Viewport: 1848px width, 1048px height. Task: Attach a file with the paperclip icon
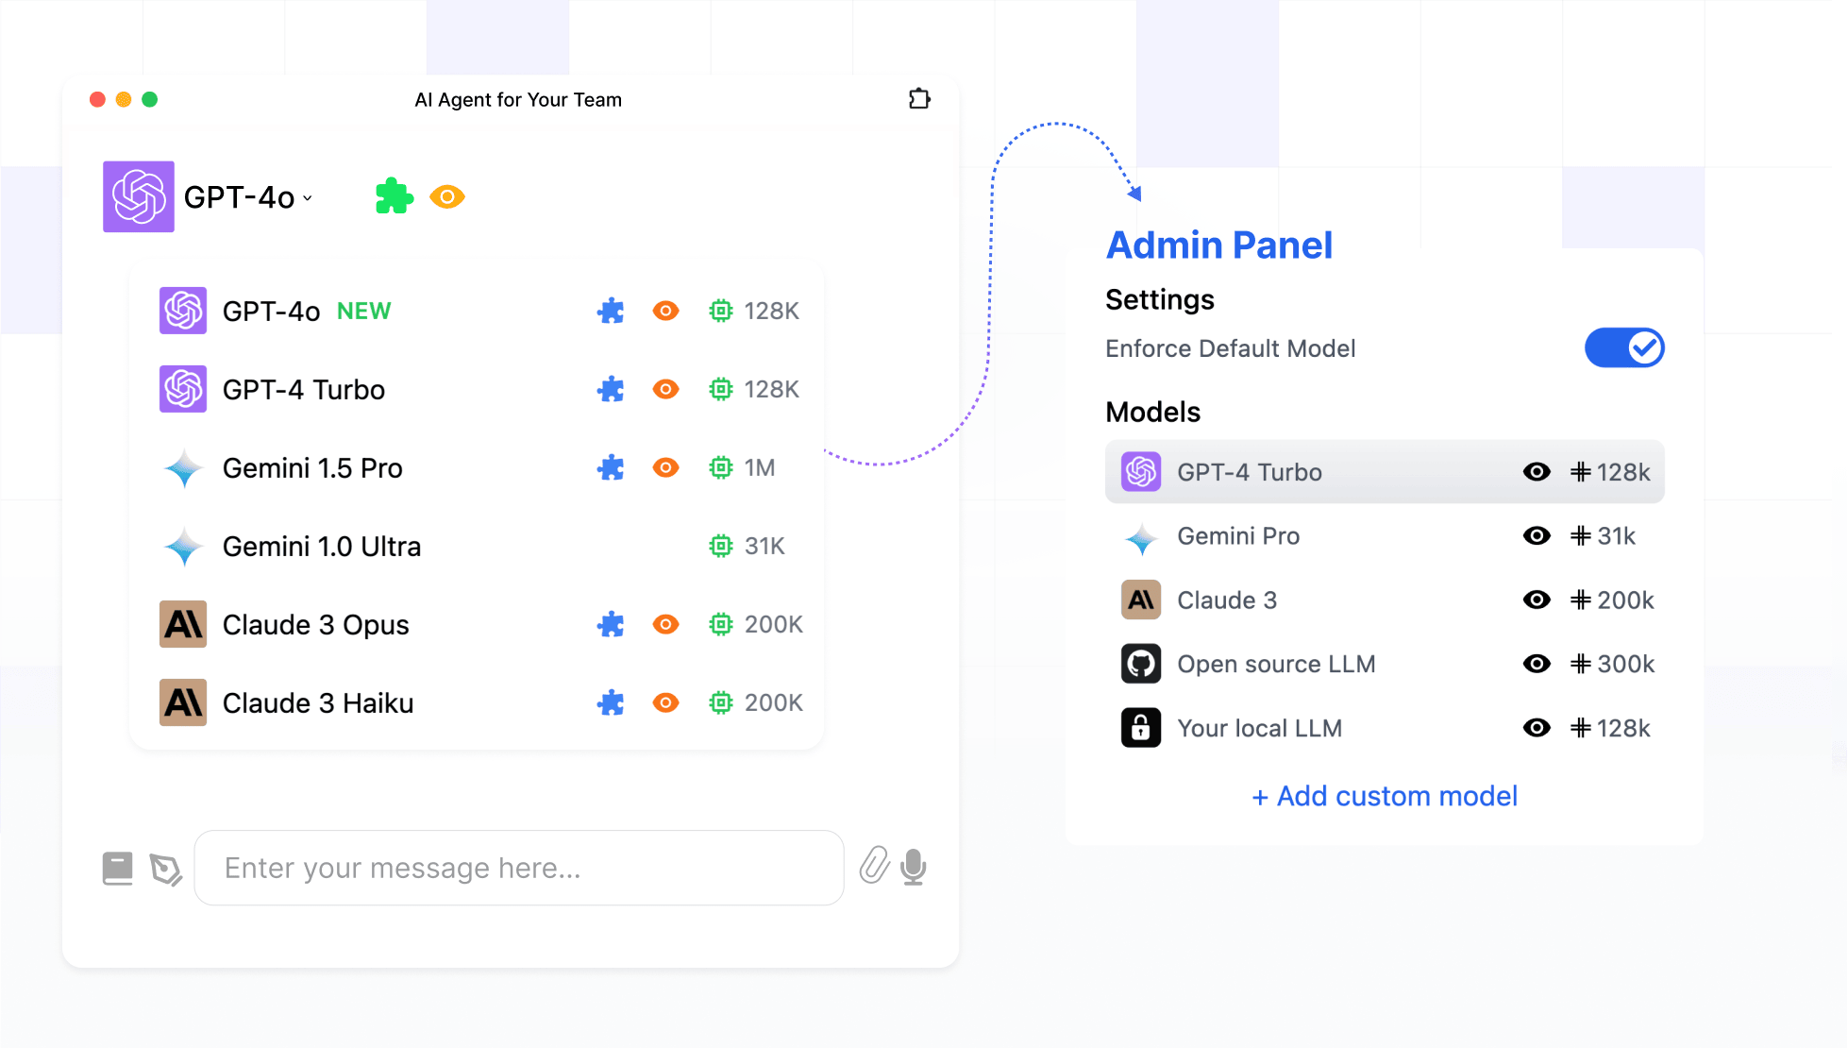875,865
